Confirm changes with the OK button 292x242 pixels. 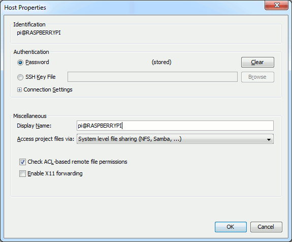click(231, 227)
